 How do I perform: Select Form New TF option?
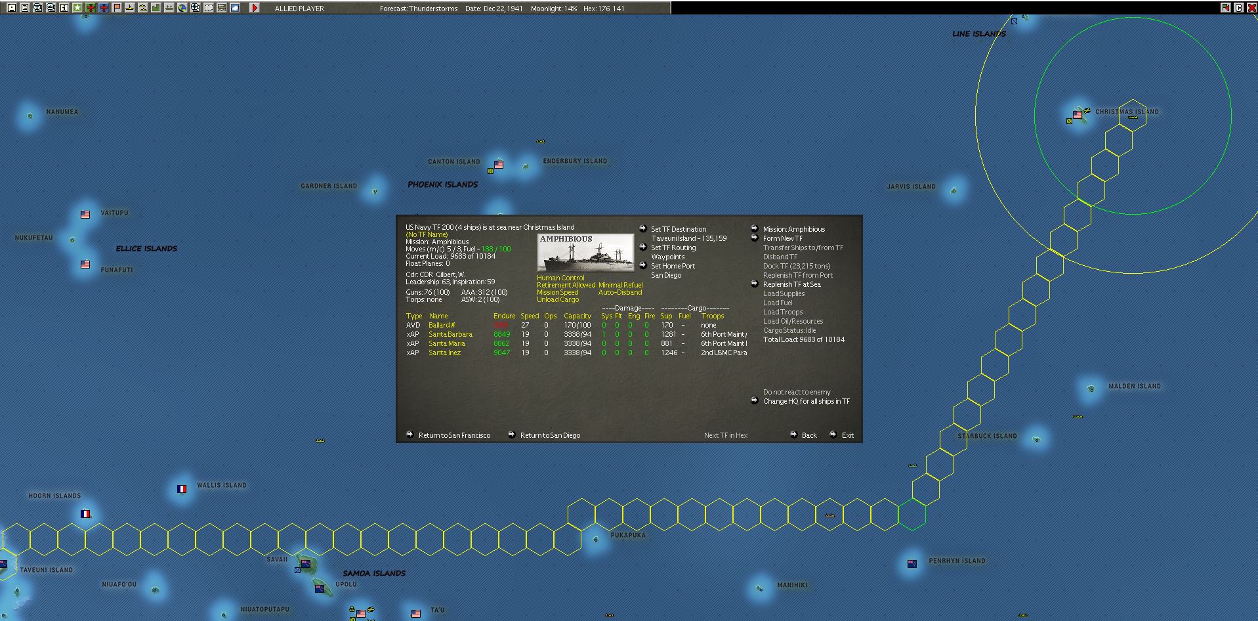click(x=782, y=238)
